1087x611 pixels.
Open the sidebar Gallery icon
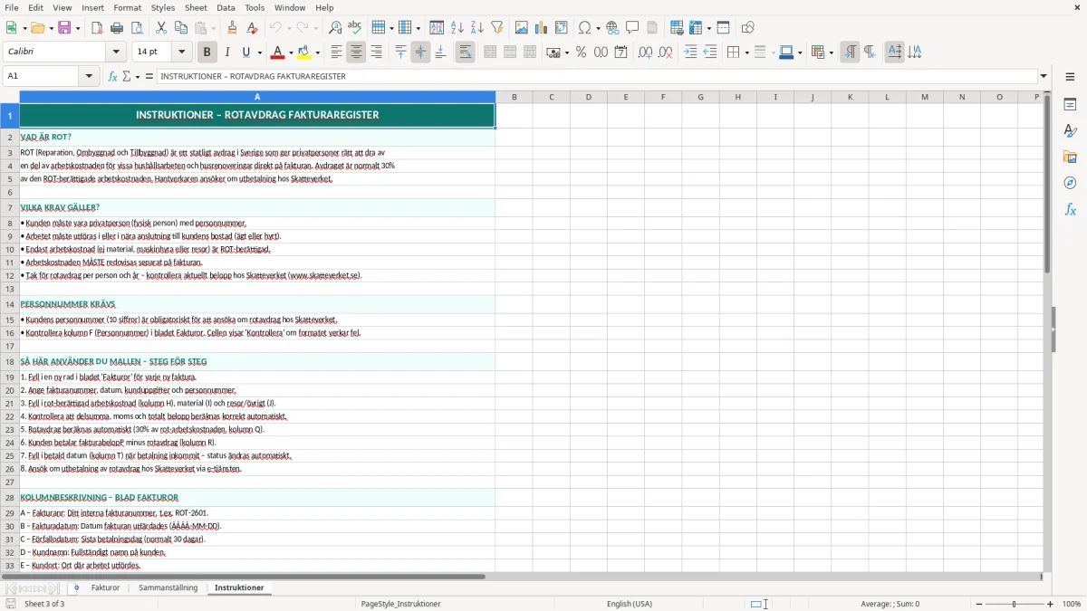click(x=1070, y=157)
